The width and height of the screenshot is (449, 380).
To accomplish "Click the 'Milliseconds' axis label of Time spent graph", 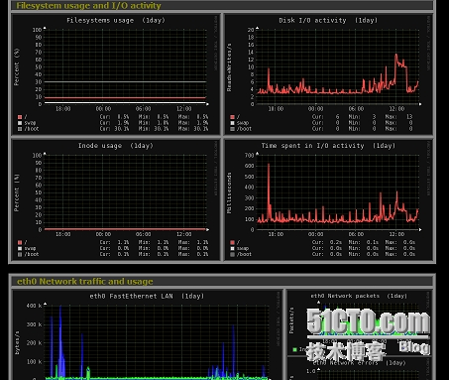I will pos(229,192).
